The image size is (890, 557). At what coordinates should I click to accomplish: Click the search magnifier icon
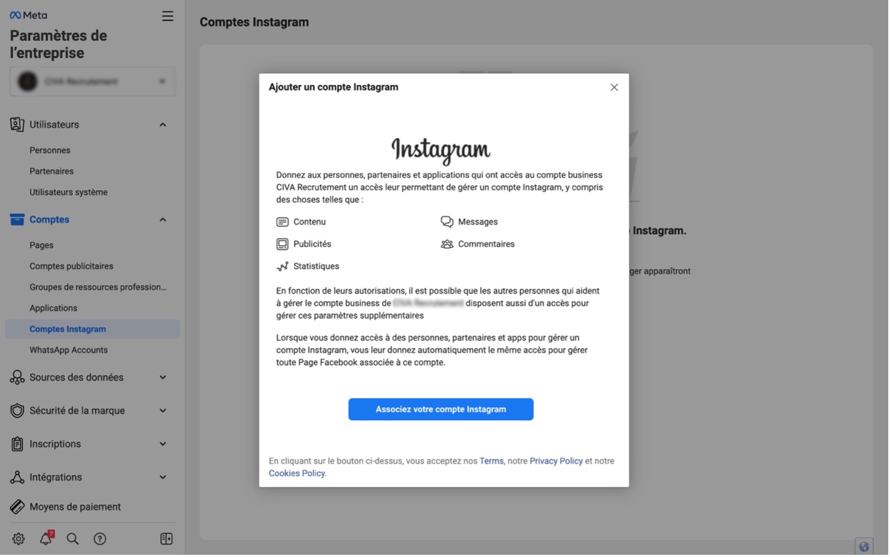pyautogui.click(x=73, y=540)
